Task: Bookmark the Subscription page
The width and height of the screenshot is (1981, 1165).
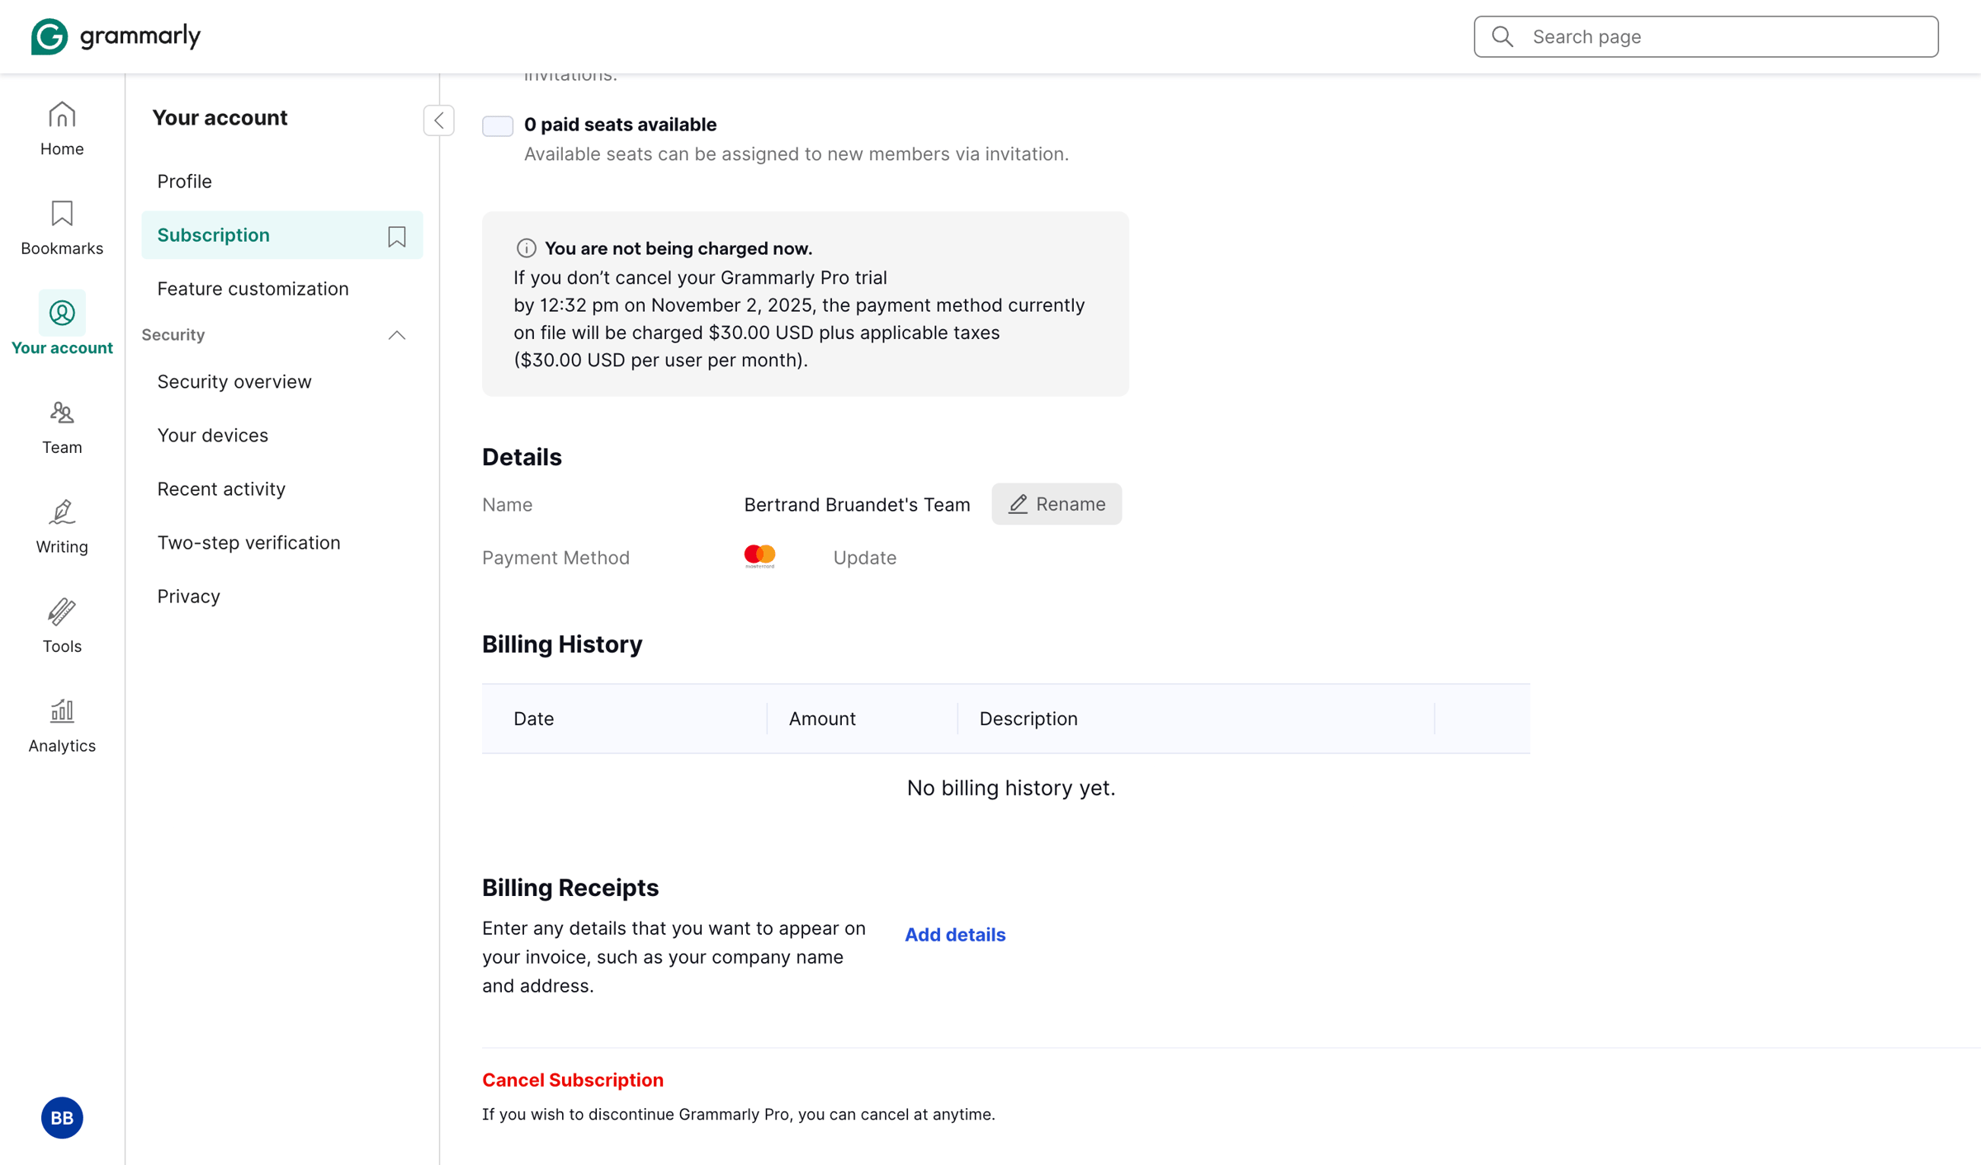Action: click(397, 236)
